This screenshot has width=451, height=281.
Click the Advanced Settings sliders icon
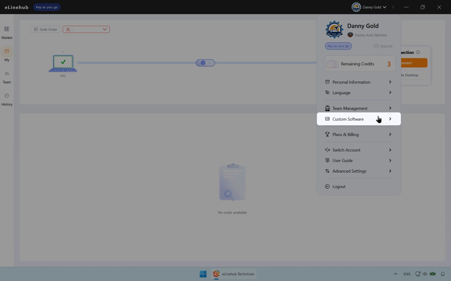coord(327,171)
